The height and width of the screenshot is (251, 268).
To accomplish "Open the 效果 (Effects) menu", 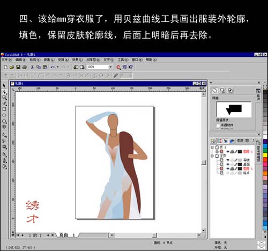I will [x=78, y=60].
